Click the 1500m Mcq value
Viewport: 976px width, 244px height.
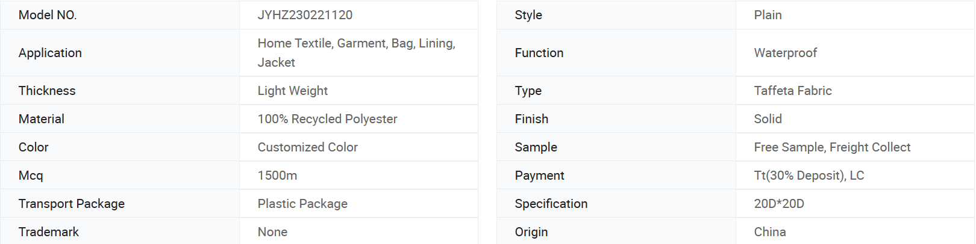pos(277,175)
